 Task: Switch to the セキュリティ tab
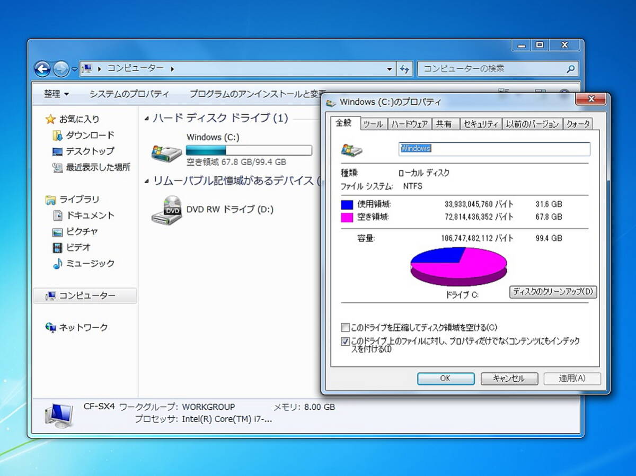[481, 124]
